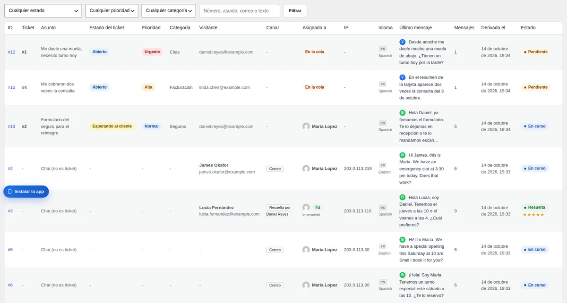The height and width of the screenshot is (303, 567).
Task: Click the B badge before "Hola Lucía, soy Daniel"
Action: click(403, 197)
